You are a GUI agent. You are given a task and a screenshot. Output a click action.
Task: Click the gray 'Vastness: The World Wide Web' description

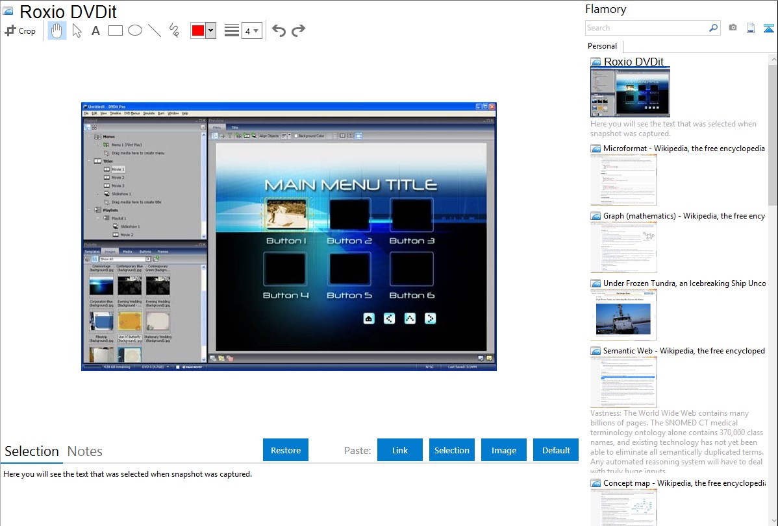point(677,442)
